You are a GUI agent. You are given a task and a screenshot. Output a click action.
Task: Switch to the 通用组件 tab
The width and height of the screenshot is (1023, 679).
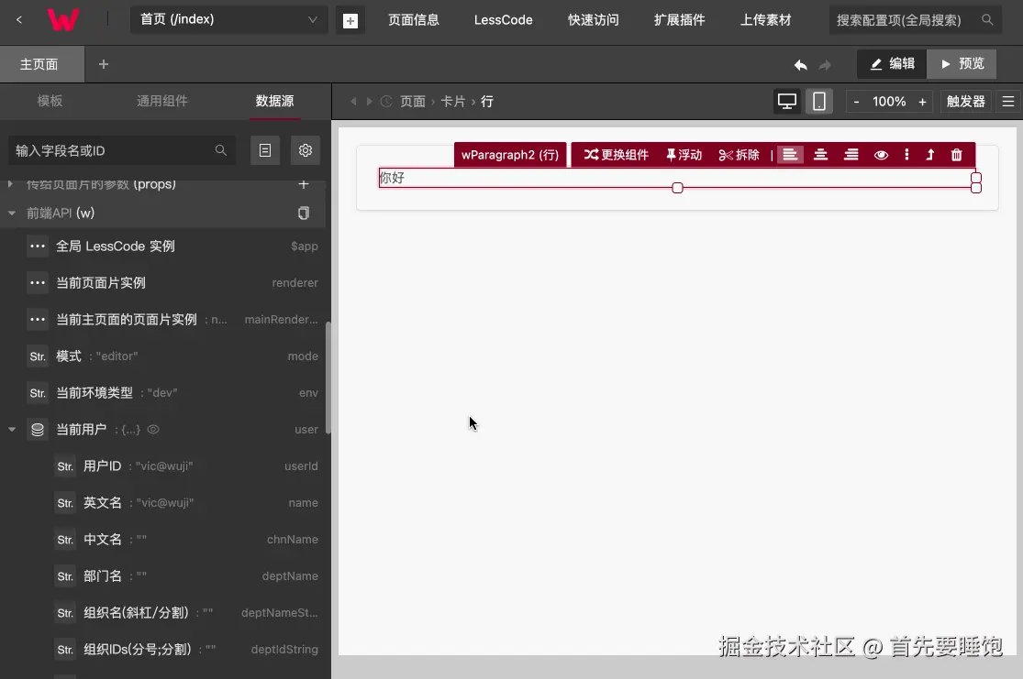point(161,101)
